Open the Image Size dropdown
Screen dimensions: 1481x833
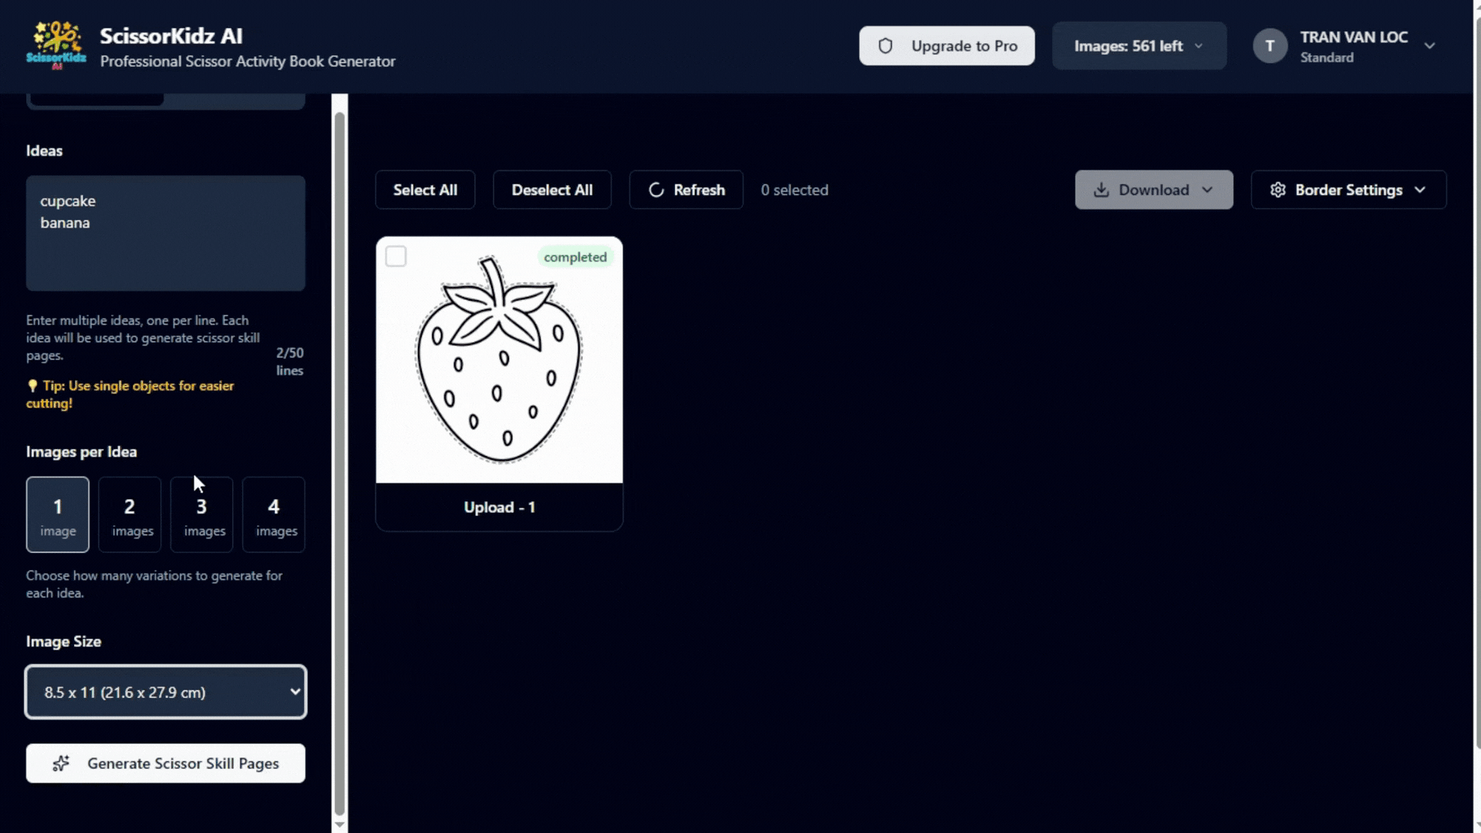(166, 692)
